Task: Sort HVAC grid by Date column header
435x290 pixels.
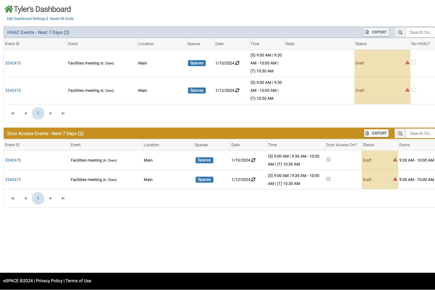Action: tap(219, 44)
